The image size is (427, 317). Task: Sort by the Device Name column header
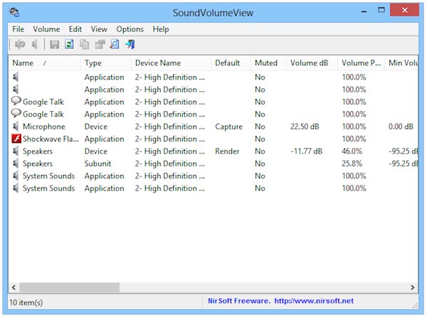click(171, 63)
